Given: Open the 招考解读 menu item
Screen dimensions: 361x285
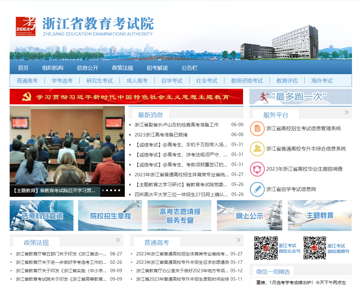Looking at the screenshot, I should [157, 68].
